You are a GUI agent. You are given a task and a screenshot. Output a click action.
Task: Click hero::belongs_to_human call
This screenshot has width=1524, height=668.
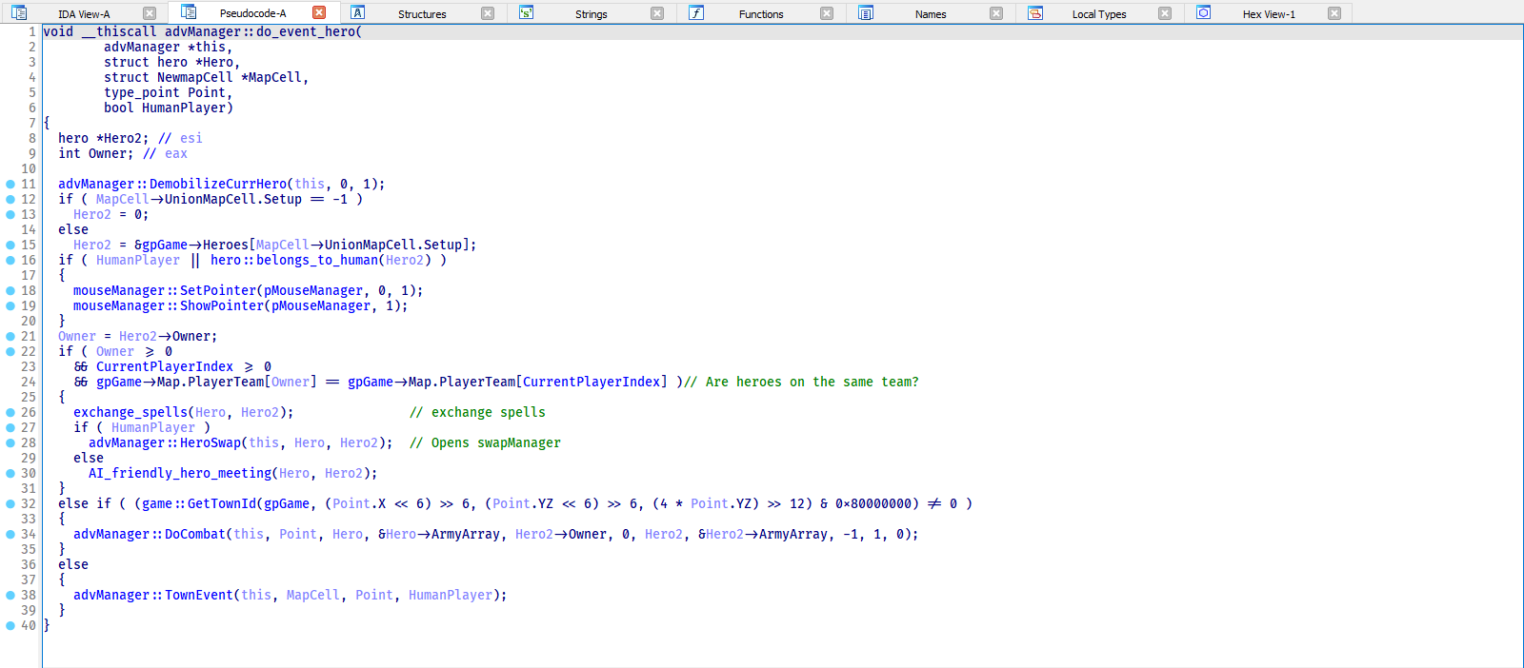[x=294, y=260]
